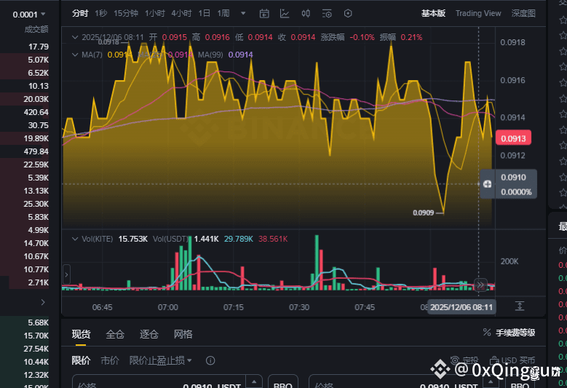The width and height of the screenshot is (567, 388).
Task: Open the more time intervals dropdown arrow
Action: coord(243,13)
